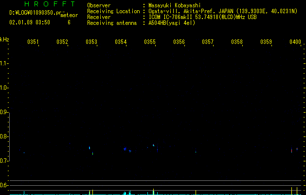Viewport: 306px width, 195px height.
Task: Click the 1.1 kHz frequency label
Action: [3, 63]
